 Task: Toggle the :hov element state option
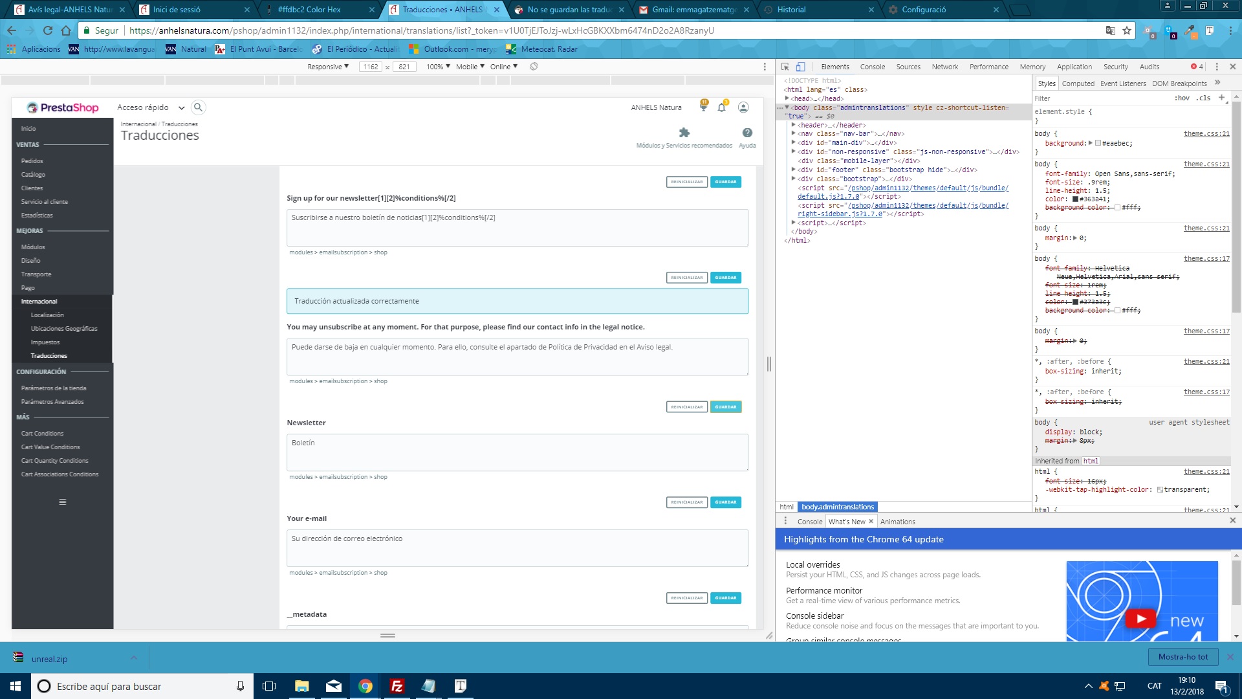coord(1182,98)
